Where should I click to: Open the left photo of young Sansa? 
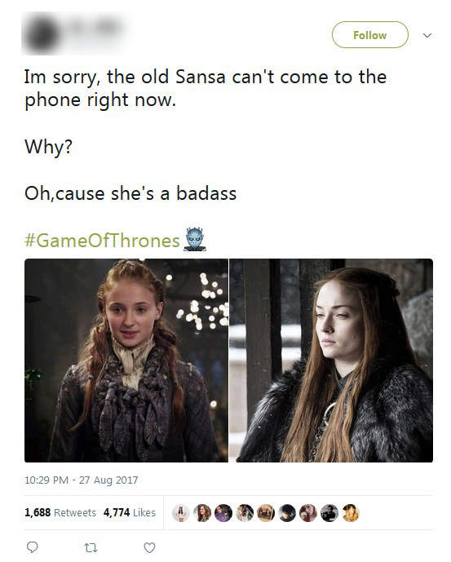[x=126, y=361]
